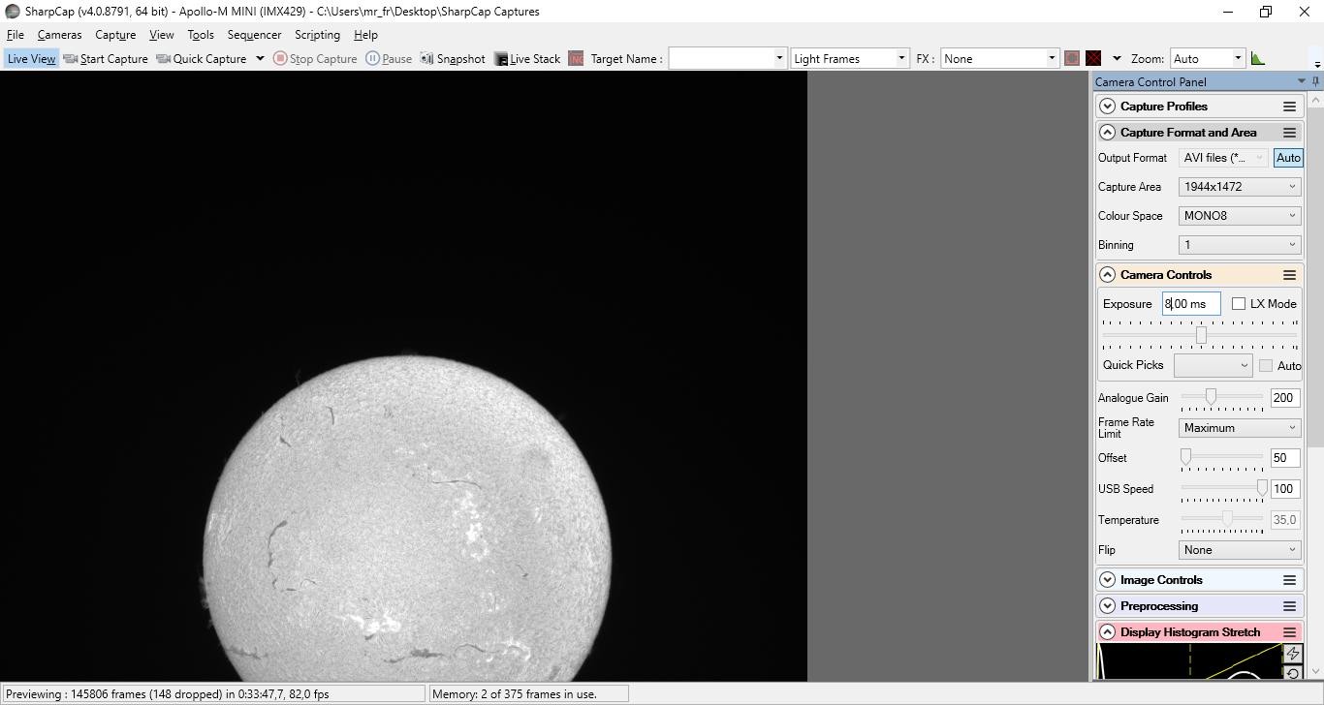Open the Quick Picks dropdown
Viewport: 1324px width, 705px height.
[1213, 365]
